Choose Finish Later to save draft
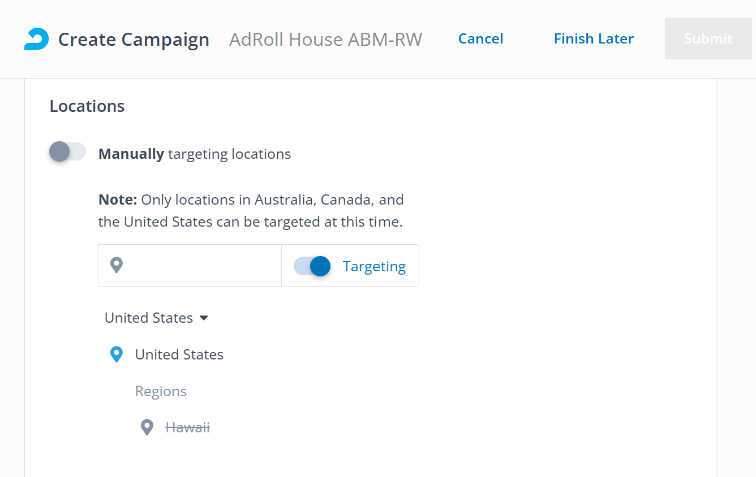This screenshot has width=756, height=477. click(594, 38)
